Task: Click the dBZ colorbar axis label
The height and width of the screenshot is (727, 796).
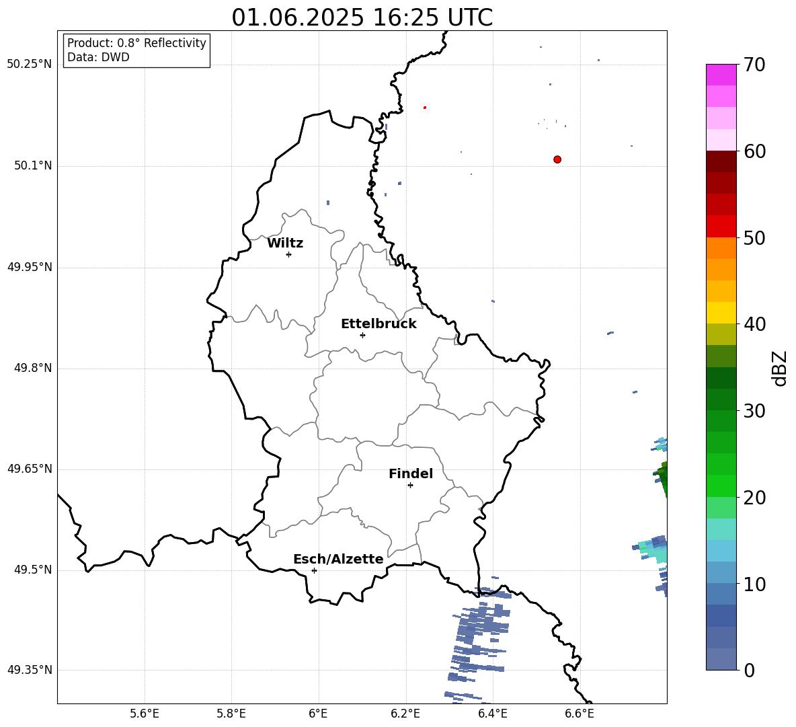Action: (781, 368)
